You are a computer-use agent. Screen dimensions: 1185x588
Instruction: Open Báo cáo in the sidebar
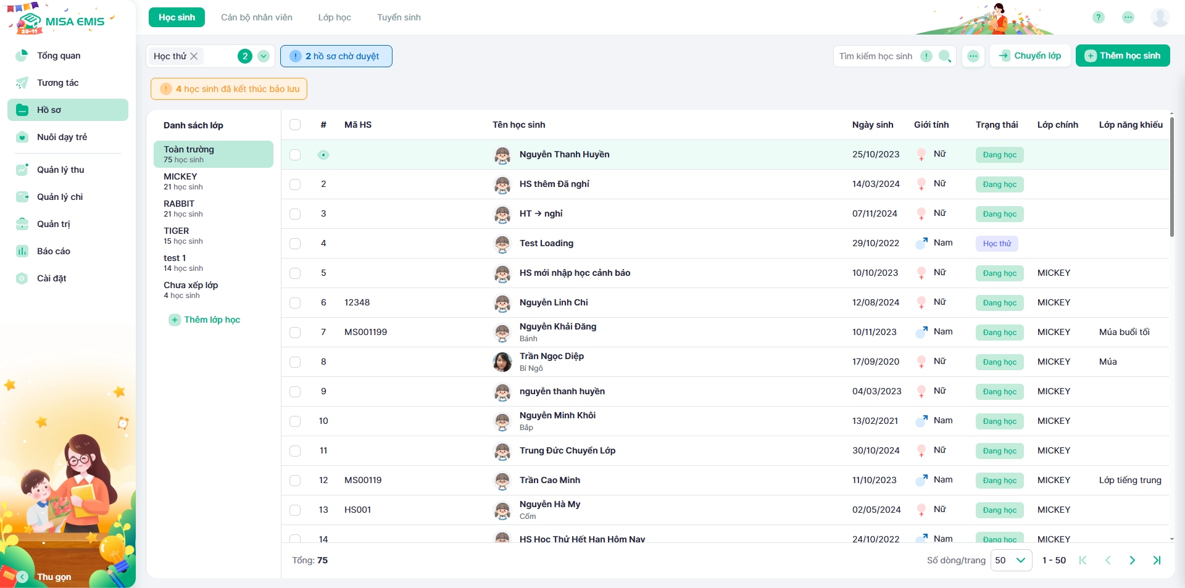click(54, 251)
